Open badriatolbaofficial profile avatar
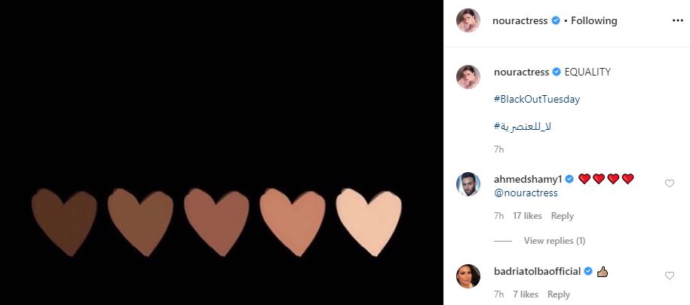Screen dimensions: 690x305 pos(468,276)
